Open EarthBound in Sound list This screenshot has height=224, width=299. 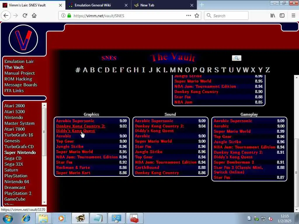[x=147, y=168]
